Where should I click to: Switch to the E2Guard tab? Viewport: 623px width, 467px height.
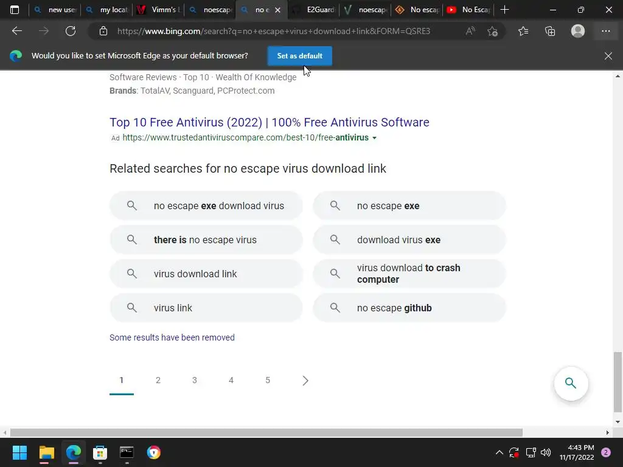[314, 10]
